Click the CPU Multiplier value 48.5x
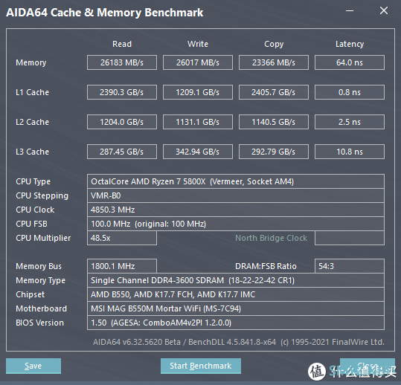 point(122,238)
